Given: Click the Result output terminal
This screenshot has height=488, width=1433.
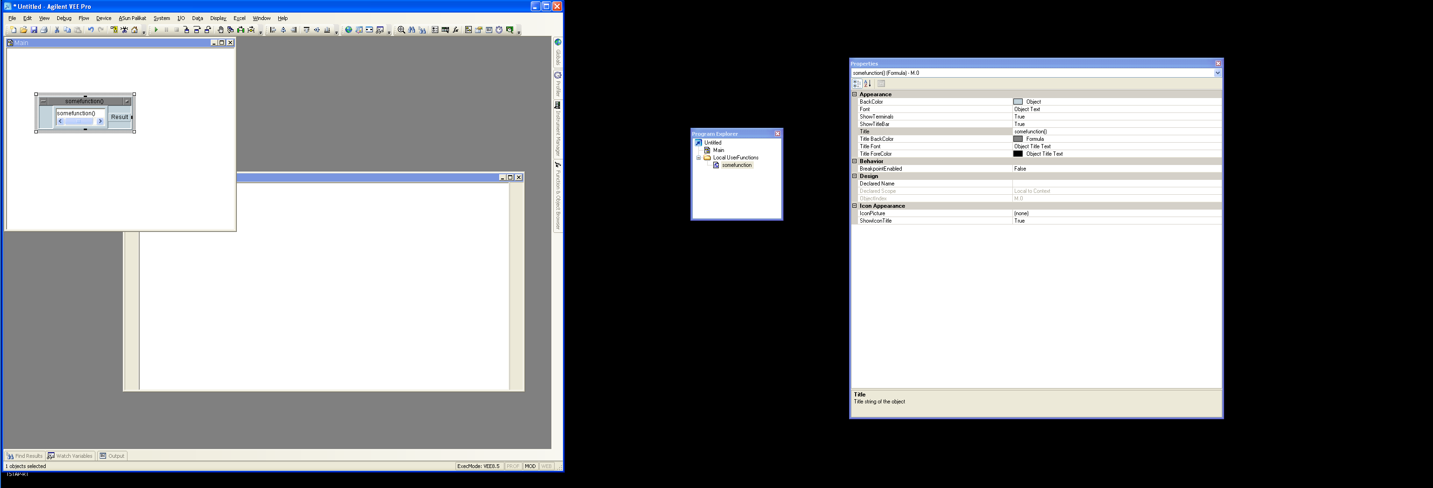Looking at the screenshot, I should click(119, 117).
